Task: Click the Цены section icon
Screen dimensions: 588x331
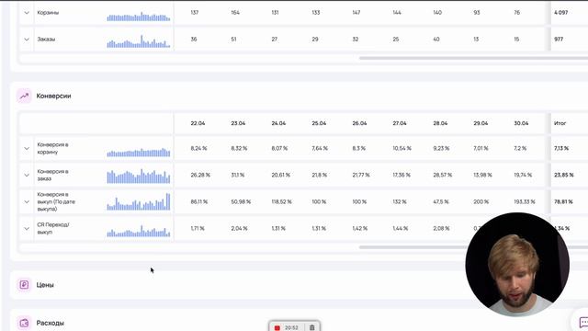Action: pyautogui.click(x=25, y=285)
